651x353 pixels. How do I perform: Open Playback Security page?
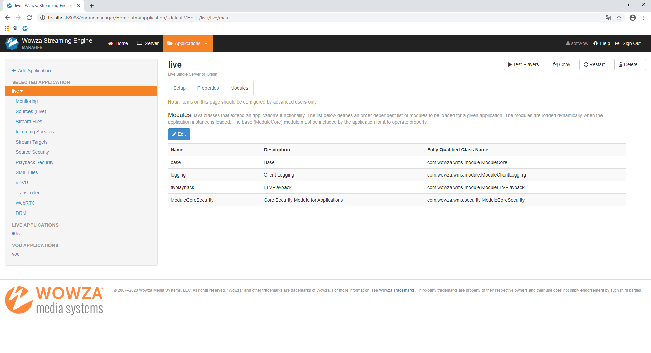[34, 162]
